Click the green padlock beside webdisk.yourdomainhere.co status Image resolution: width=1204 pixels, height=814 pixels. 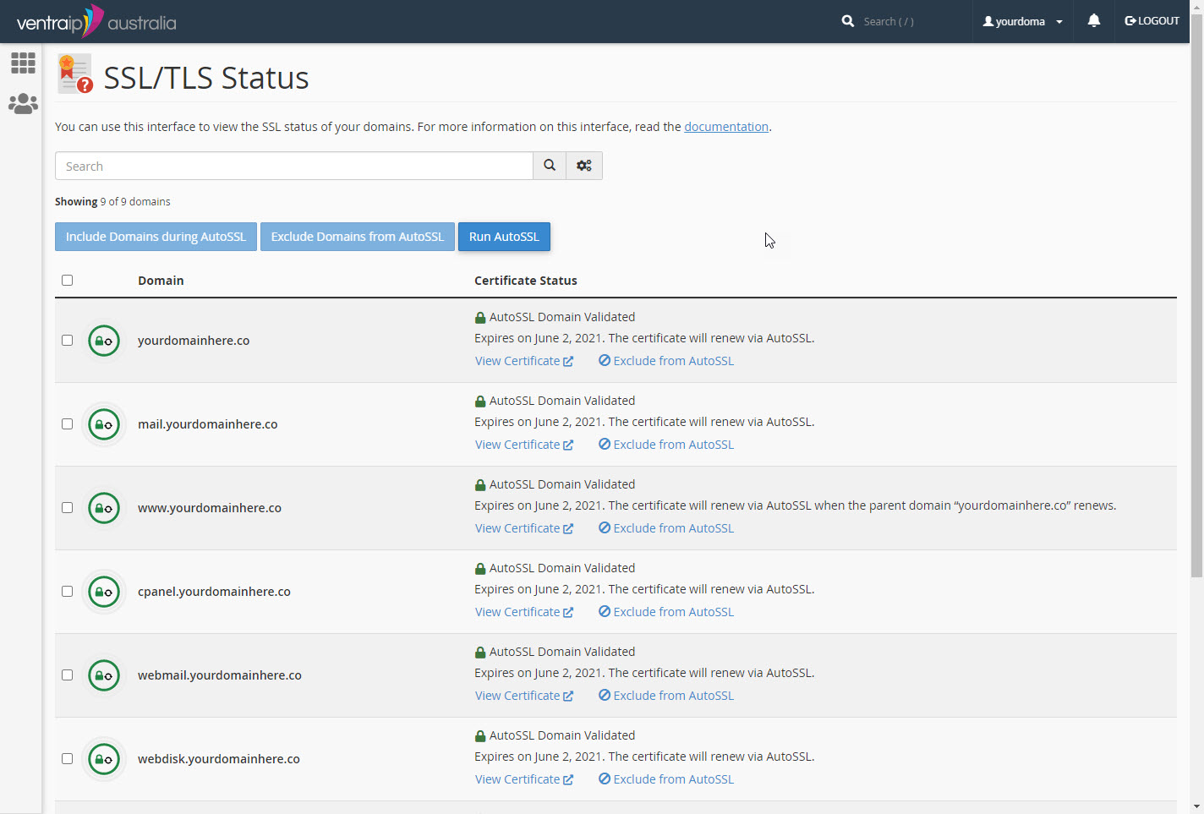tap(480, 736)
